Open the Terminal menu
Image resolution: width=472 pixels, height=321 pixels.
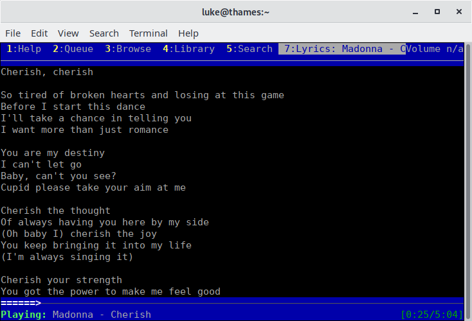tap(149, 33)
